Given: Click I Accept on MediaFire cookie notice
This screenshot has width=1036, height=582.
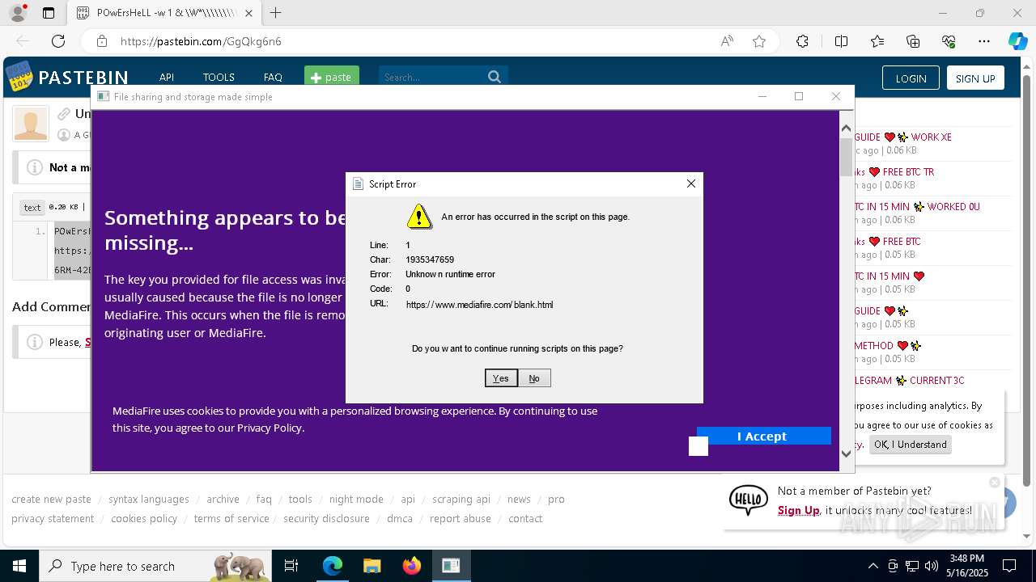Looking at the screenshot, I should point(763,436).
